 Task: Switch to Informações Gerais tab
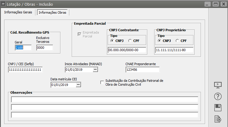coord(18,12)
